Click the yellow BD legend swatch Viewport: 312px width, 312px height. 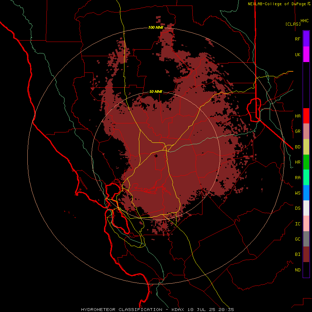click(x=306, y=147)
